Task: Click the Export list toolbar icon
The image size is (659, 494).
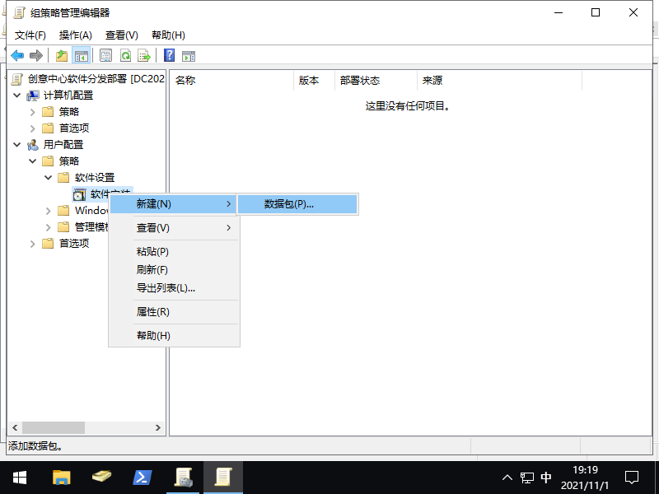Action: pos(144,55)
